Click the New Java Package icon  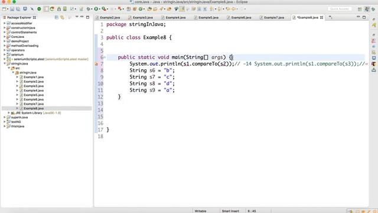pyautogui.click(x=135, y=9)
